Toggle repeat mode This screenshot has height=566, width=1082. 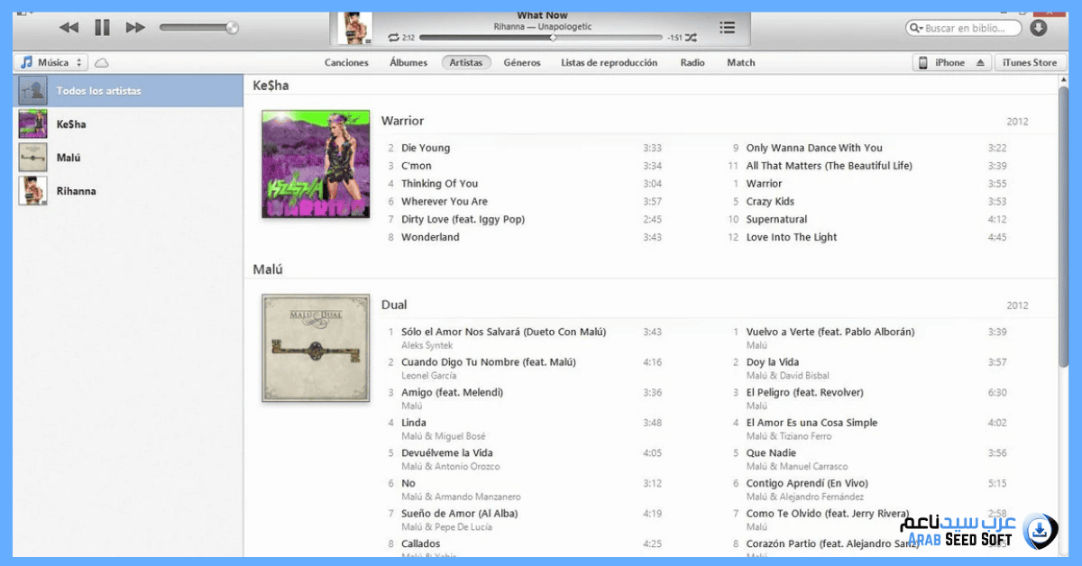(393, 38)
